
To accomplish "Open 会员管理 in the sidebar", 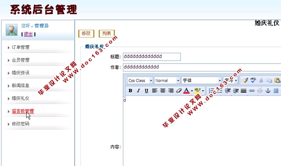I will point(21,60).
